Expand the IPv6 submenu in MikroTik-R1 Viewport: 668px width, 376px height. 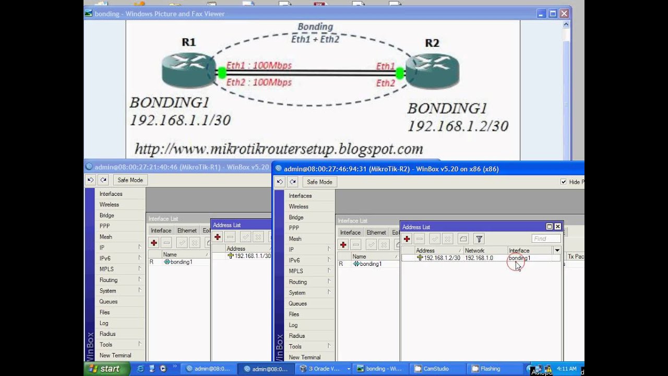point(139,258)
